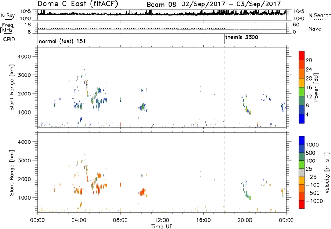Screen dimensions: 331x229
Task: Click the '08:00' time axis tick label
Action: coord(120,220)
